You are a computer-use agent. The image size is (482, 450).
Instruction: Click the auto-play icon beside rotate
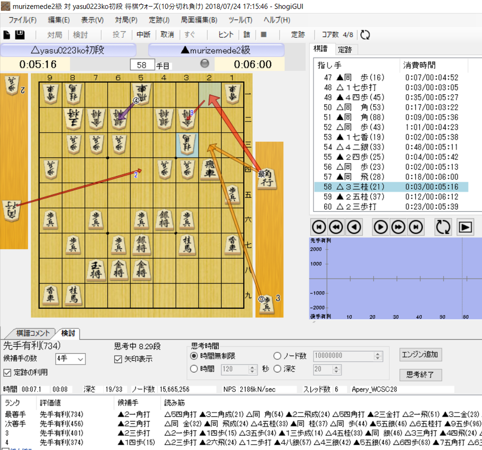pyautogui.click(x=465, y=227)
